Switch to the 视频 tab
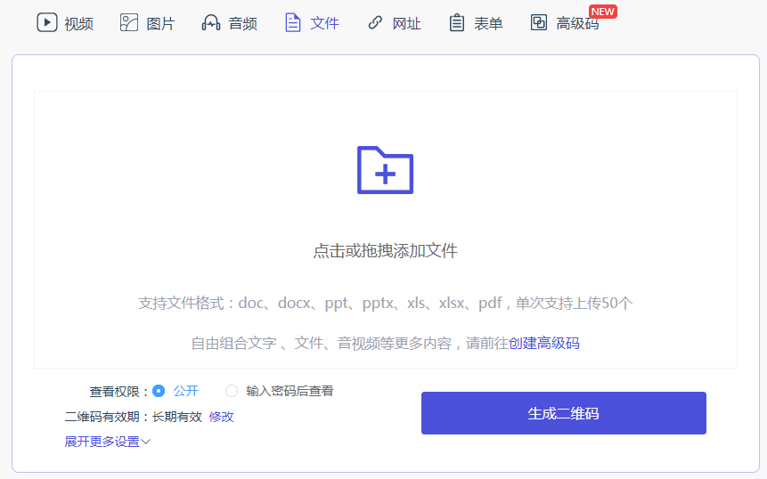This screenshot has width=767, height=479. click(x=65, y=23)
